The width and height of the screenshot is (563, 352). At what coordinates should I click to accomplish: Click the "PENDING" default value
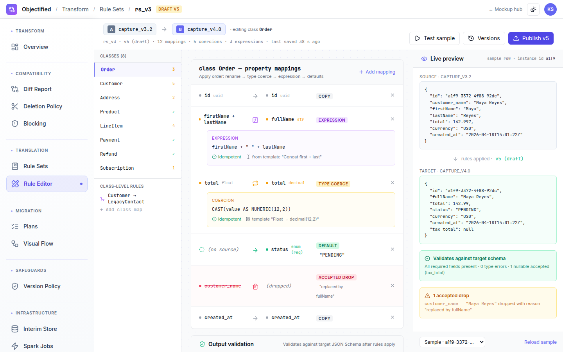tap(332, 255)
